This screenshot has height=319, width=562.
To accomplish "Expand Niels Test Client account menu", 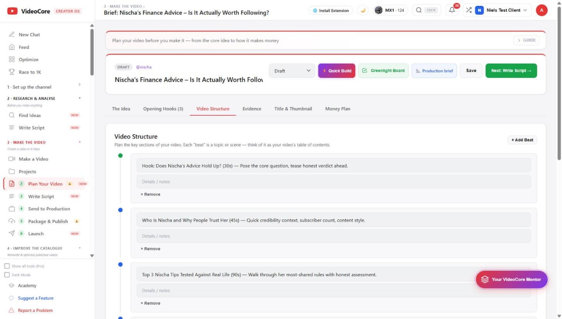I will click(x=501, y=10).
